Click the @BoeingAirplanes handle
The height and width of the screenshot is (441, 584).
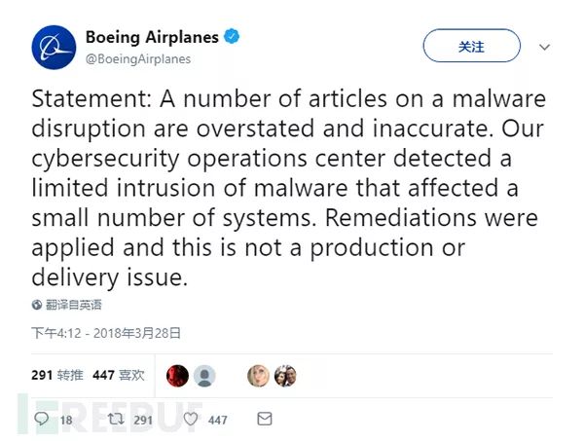coord(138,58)
